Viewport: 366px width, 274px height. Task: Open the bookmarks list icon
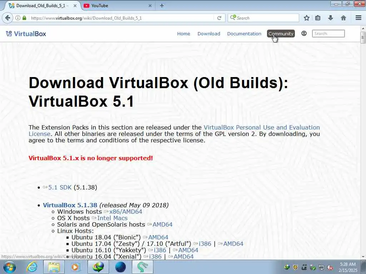tap(318, 18)
